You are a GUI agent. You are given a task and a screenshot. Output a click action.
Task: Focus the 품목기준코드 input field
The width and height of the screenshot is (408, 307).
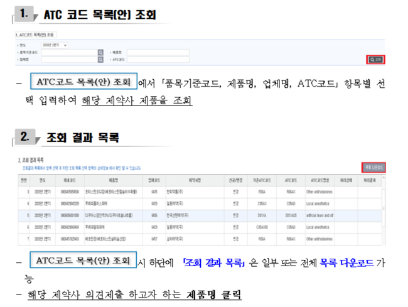pyautogui.click(x=69, y=53)
